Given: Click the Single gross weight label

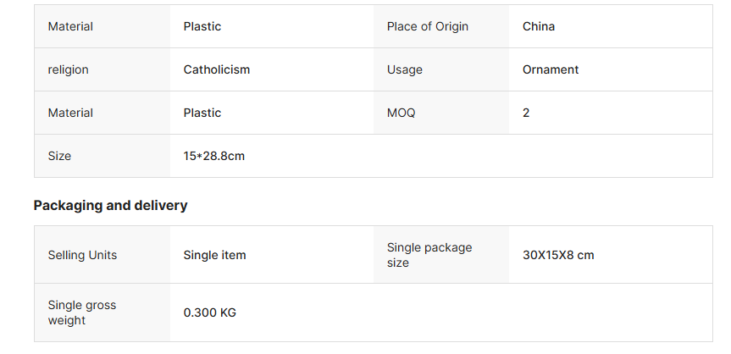Looking at the screenshot, I should pyautogui.click(x=81, y=313).
